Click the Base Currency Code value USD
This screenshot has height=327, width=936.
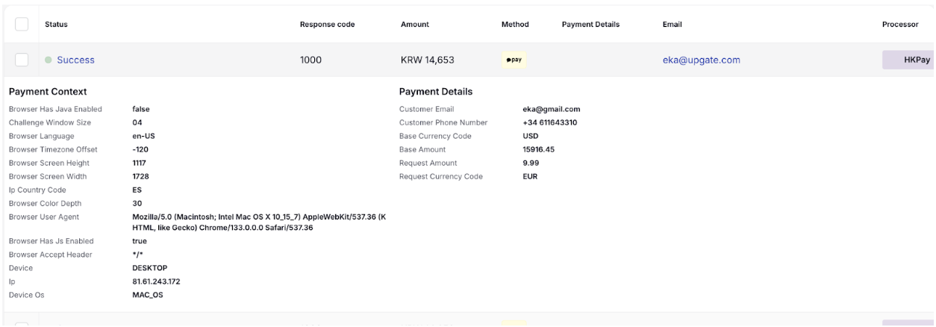coord(531,136)
